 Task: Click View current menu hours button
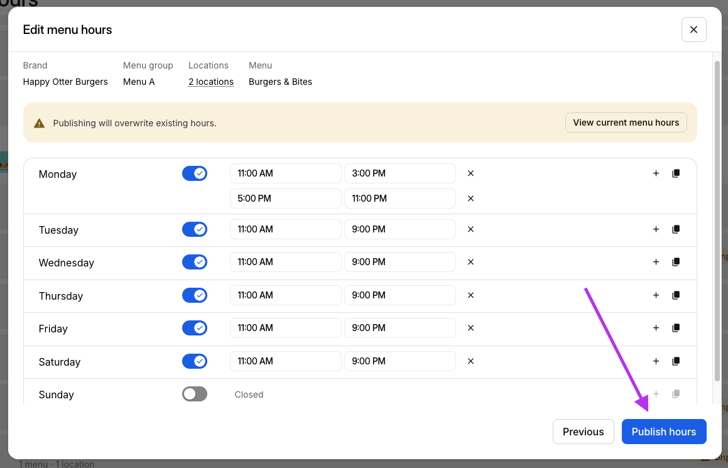coord(626,122)
